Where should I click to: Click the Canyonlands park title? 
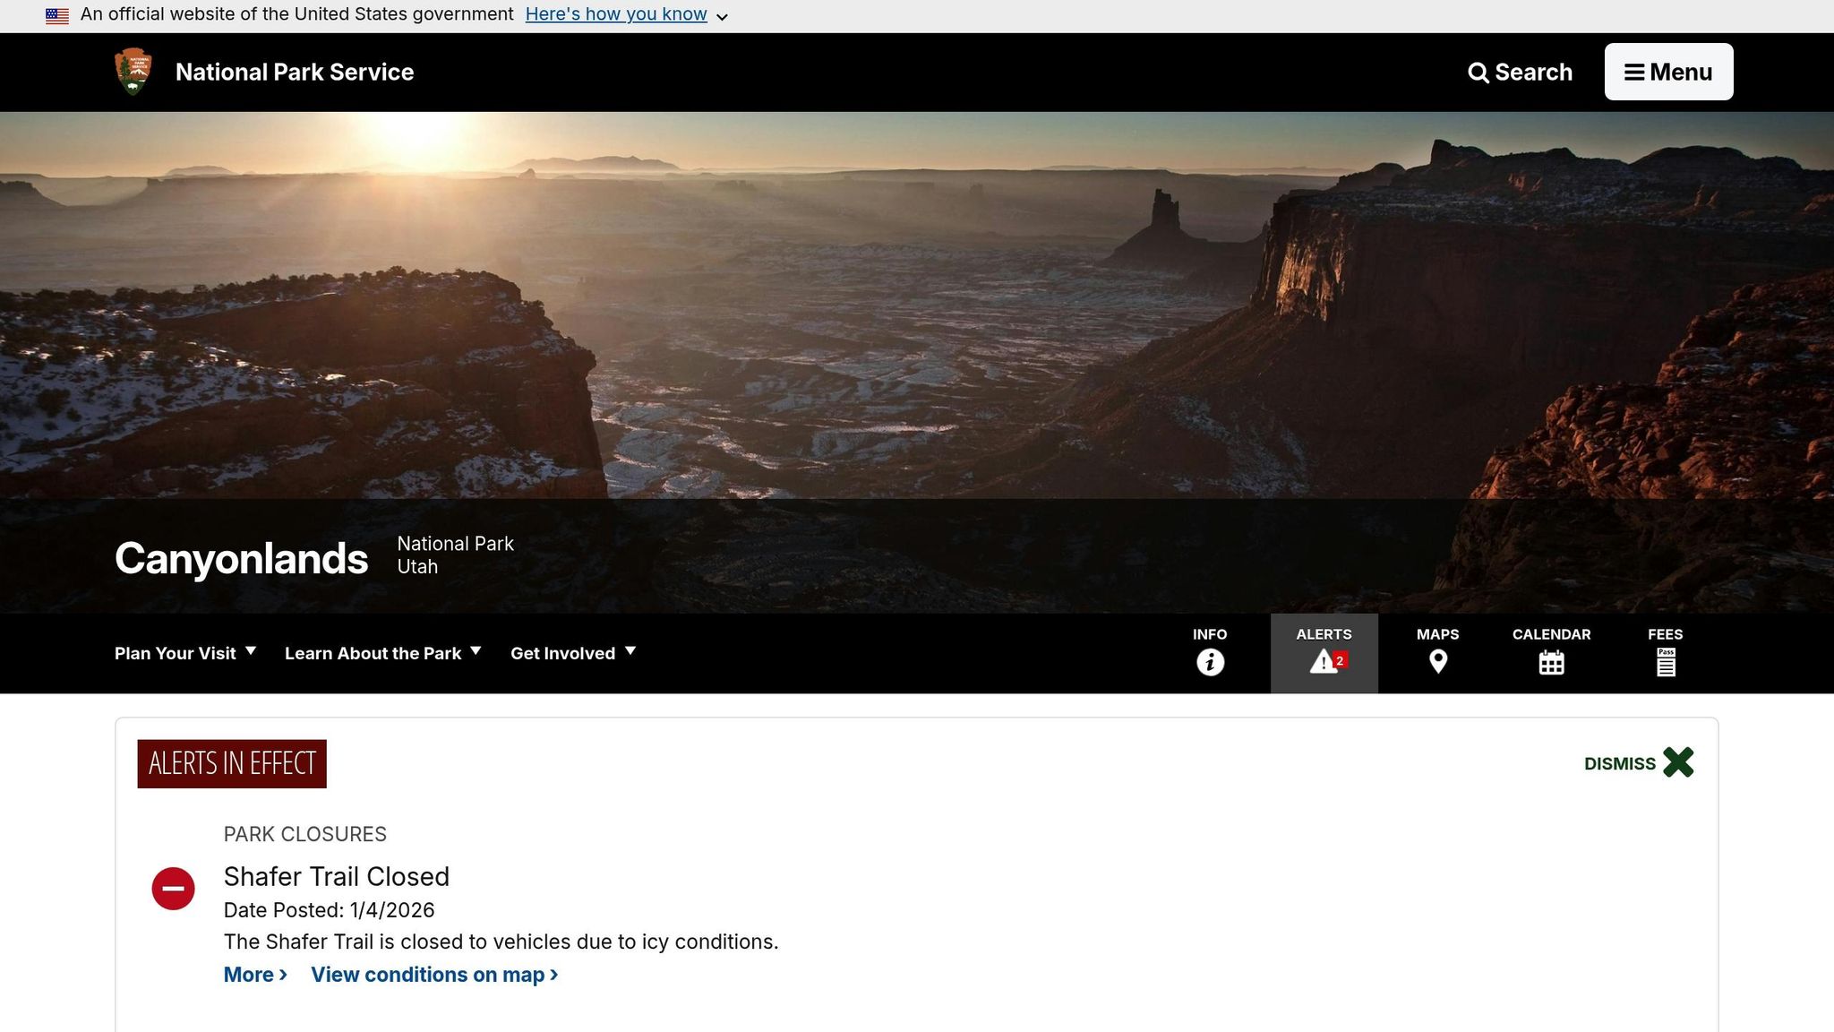(241, 558)
